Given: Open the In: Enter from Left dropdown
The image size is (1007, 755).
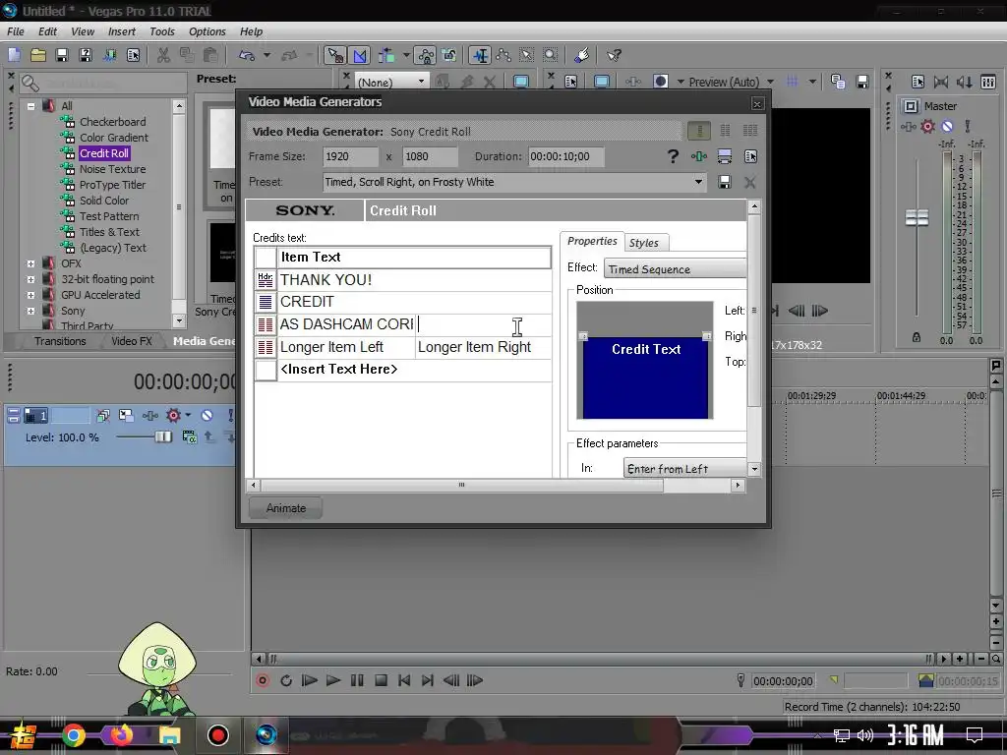Looking at the screenshot, I should [x=685, y=469].
